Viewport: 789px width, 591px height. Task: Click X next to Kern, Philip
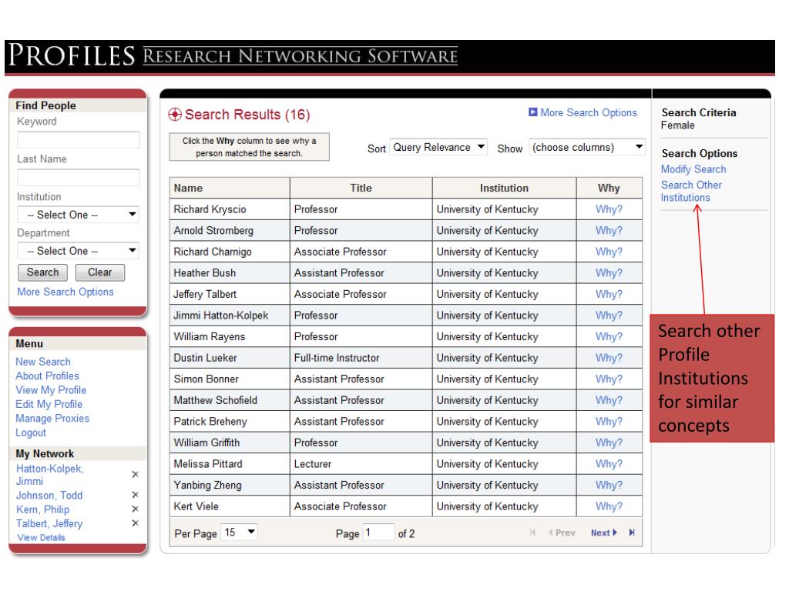[135, 509]
